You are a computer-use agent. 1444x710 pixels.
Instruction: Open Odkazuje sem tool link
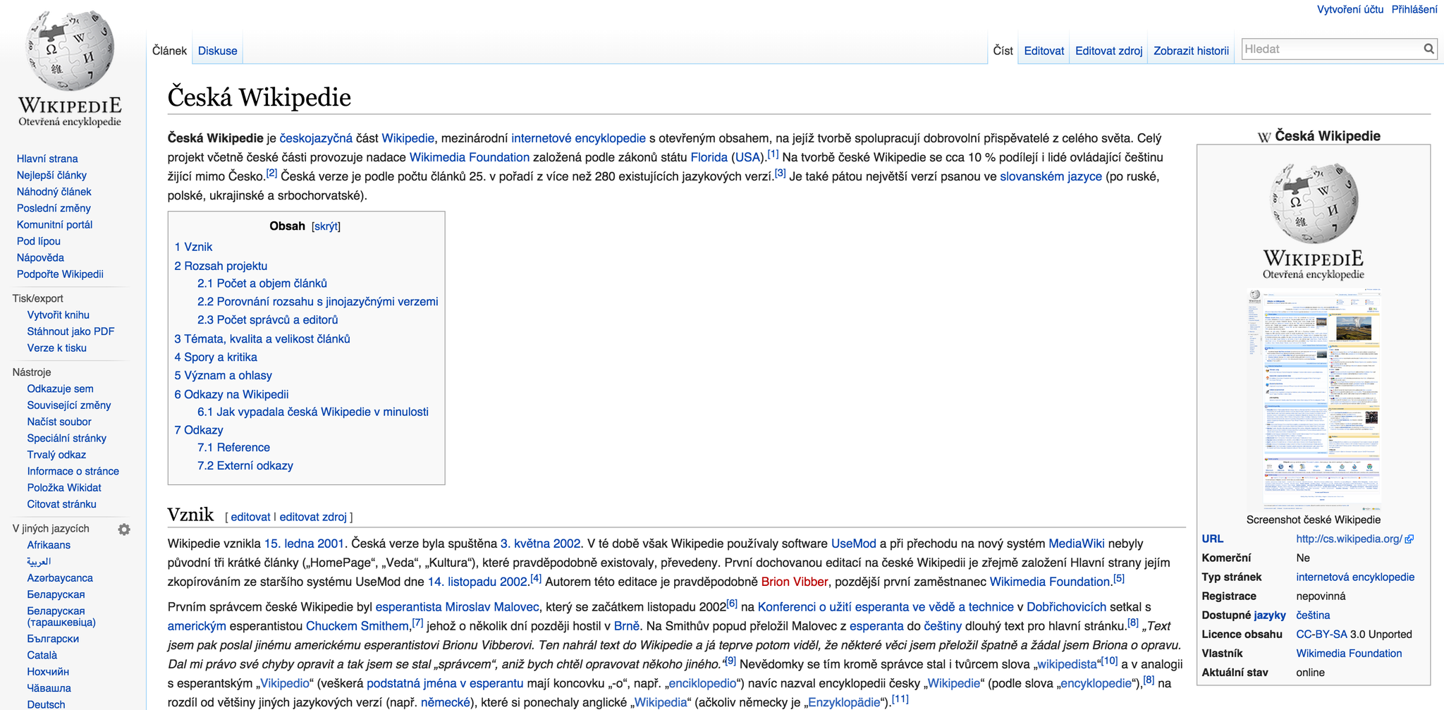(x=60, y=389)
